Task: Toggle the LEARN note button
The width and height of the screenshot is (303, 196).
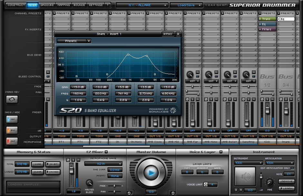Action: tap(287, 189)
